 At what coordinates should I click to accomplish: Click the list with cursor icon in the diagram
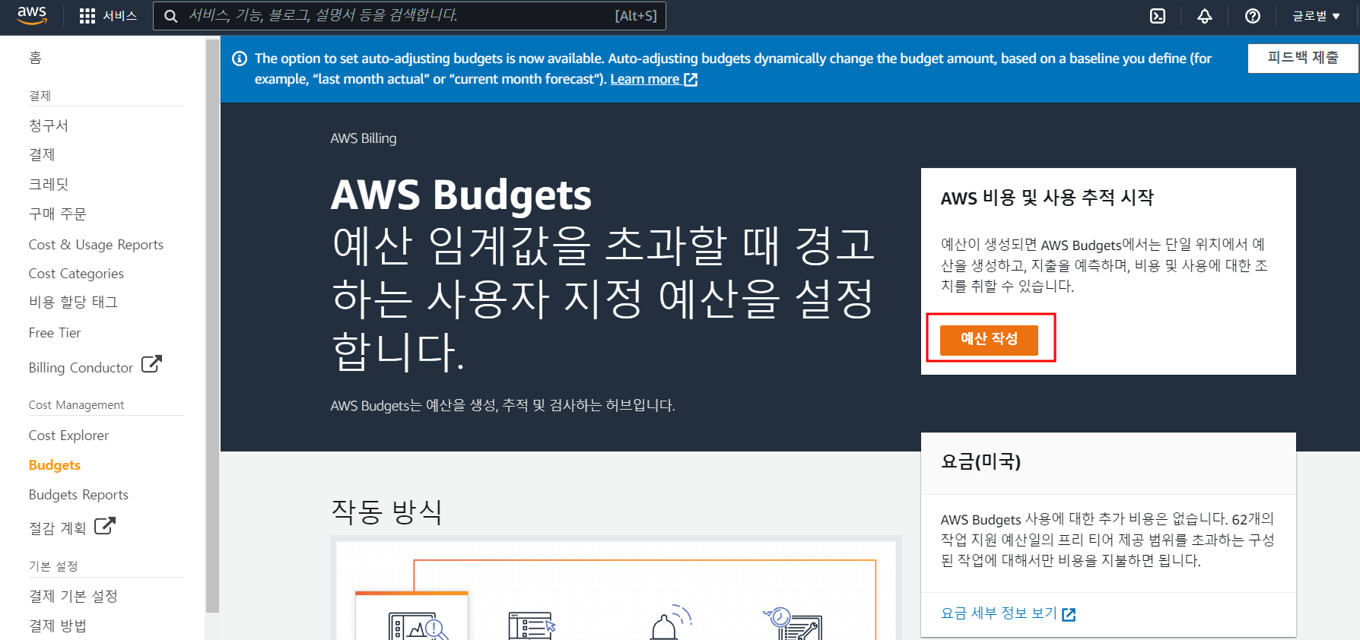[x=532, y=626]
